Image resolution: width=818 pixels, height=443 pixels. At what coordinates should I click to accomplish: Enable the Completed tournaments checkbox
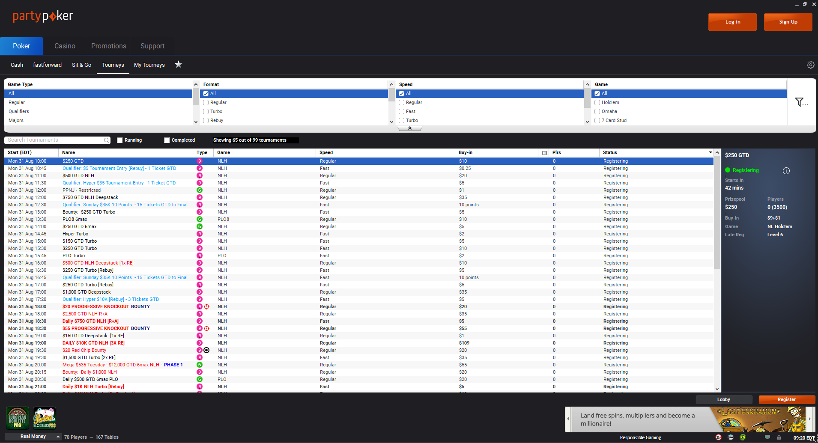[x=167, y=140]
